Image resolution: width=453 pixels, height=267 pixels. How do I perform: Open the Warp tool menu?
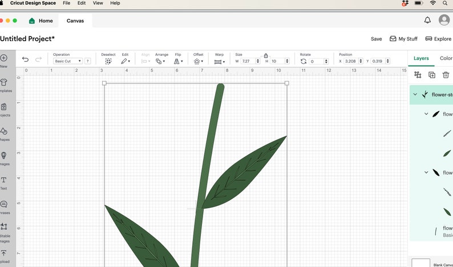point(219,62)
